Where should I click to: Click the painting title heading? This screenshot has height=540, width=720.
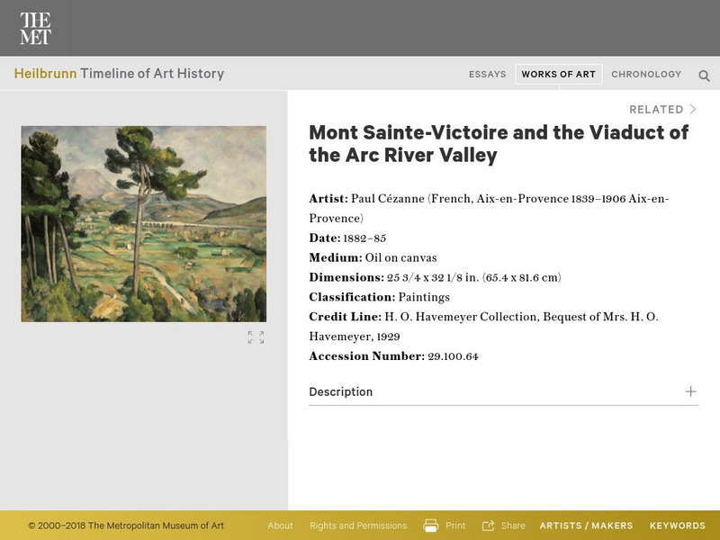499,144
